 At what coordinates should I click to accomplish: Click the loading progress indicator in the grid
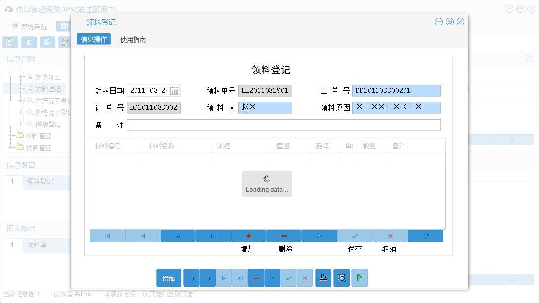(x=267, y=183)
